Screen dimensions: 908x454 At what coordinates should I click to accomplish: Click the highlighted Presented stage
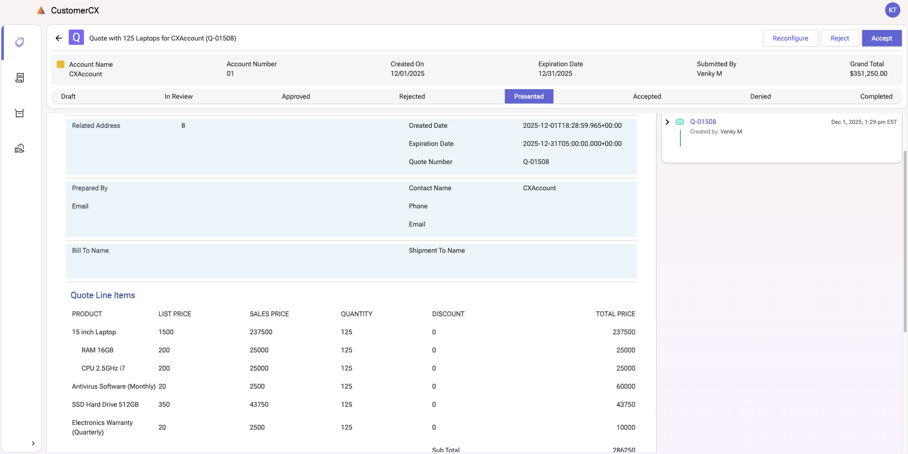529,96
